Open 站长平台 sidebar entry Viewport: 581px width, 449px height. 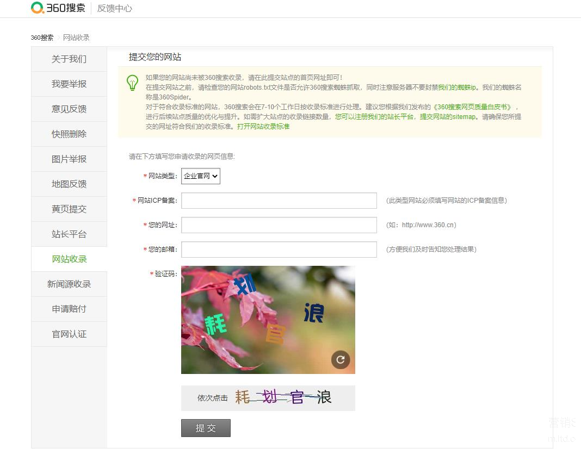(x=69, y=234)
